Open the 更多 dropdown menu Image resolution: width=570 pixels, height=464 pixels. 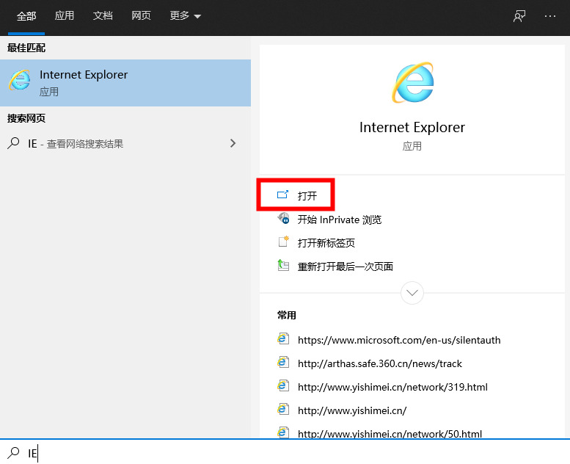coord(186,15)
